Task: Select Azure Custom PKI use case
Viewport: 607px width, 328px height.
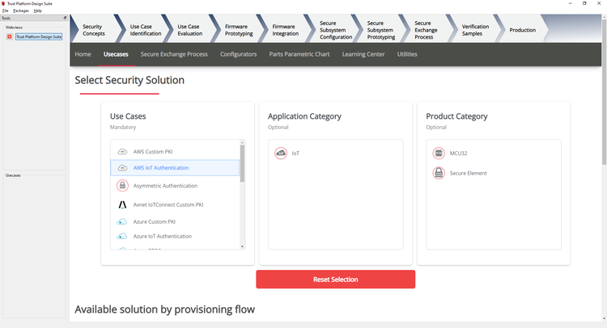Action: [175, 221]
